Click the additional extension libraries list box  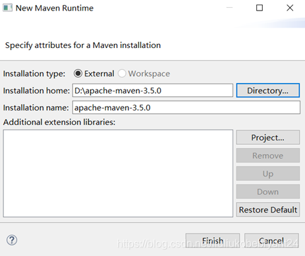point(118,173)
